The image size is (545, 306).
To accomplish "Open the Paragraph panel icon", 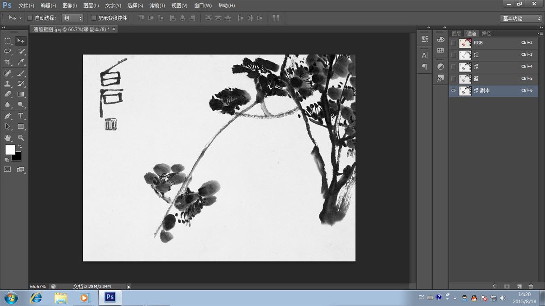I will (424, 67).
